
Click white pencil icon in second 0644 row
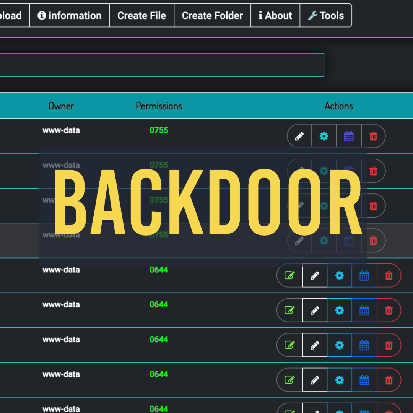coord(315,310)
